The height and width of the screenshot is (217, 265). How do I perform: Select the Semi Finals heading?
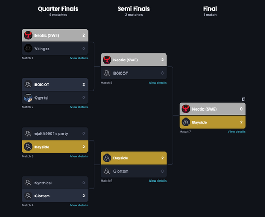tap(134, 8)
